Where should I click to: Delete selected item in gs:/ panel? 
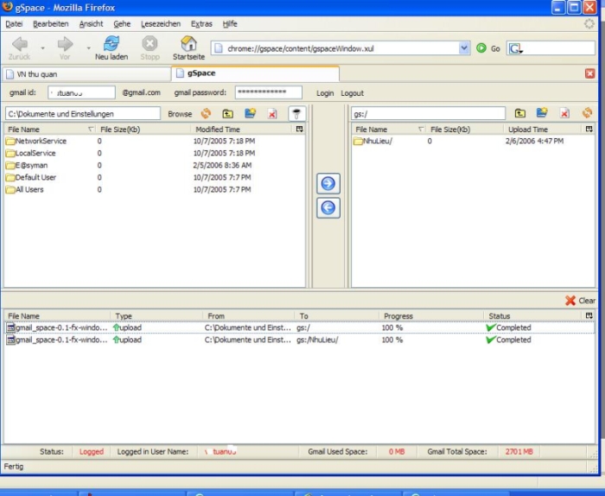pos(564,113)
